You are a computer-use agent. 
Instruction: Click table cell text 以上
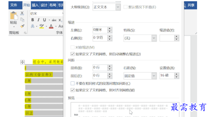[29, 113]
